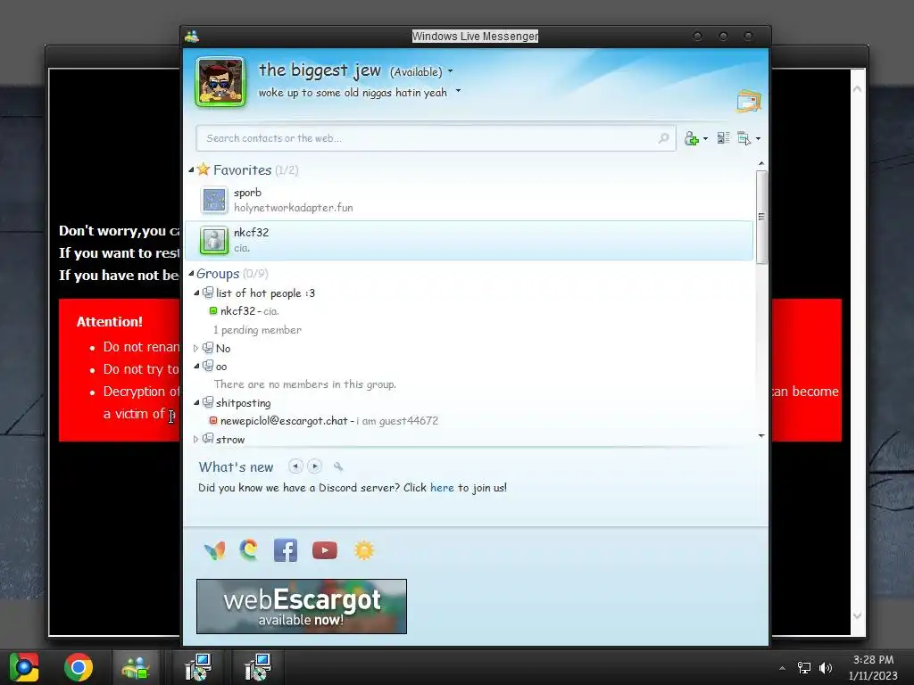The image size is (914, 685).
Task: Click sporb's contact picture
Action: point(214,200)
